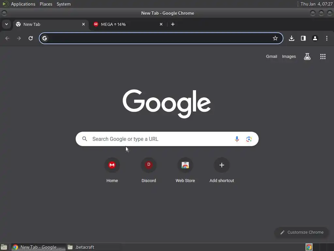Click the Add shortcut button

pyautogui.click(x=222, y=170)
